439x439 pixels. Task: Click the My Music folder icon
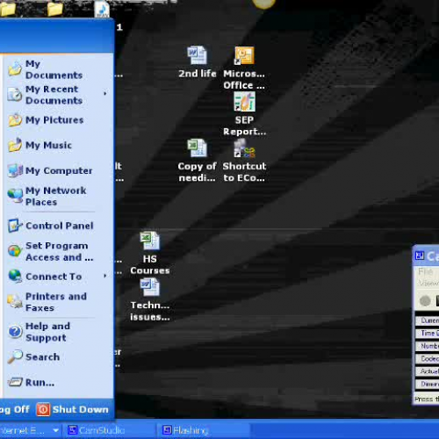14,145
